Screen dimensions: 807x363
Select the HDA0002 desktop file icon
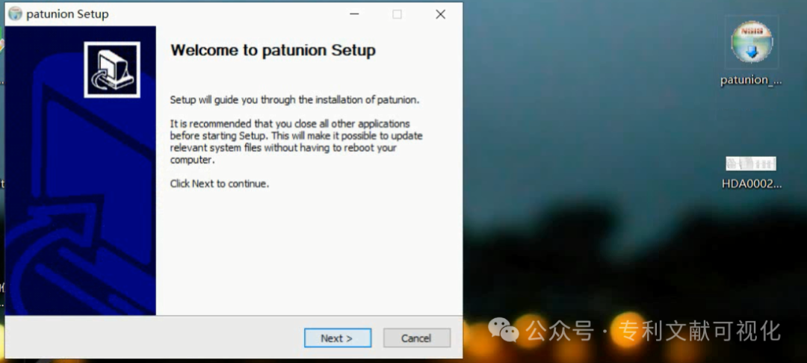[x=751, y=164]
